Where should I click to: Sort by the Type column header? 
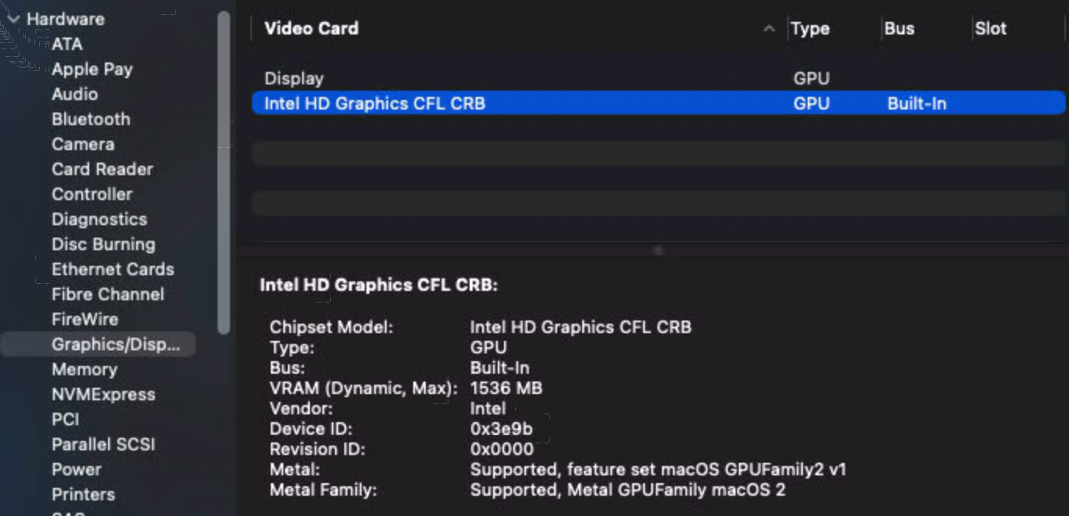coord(810,28)
